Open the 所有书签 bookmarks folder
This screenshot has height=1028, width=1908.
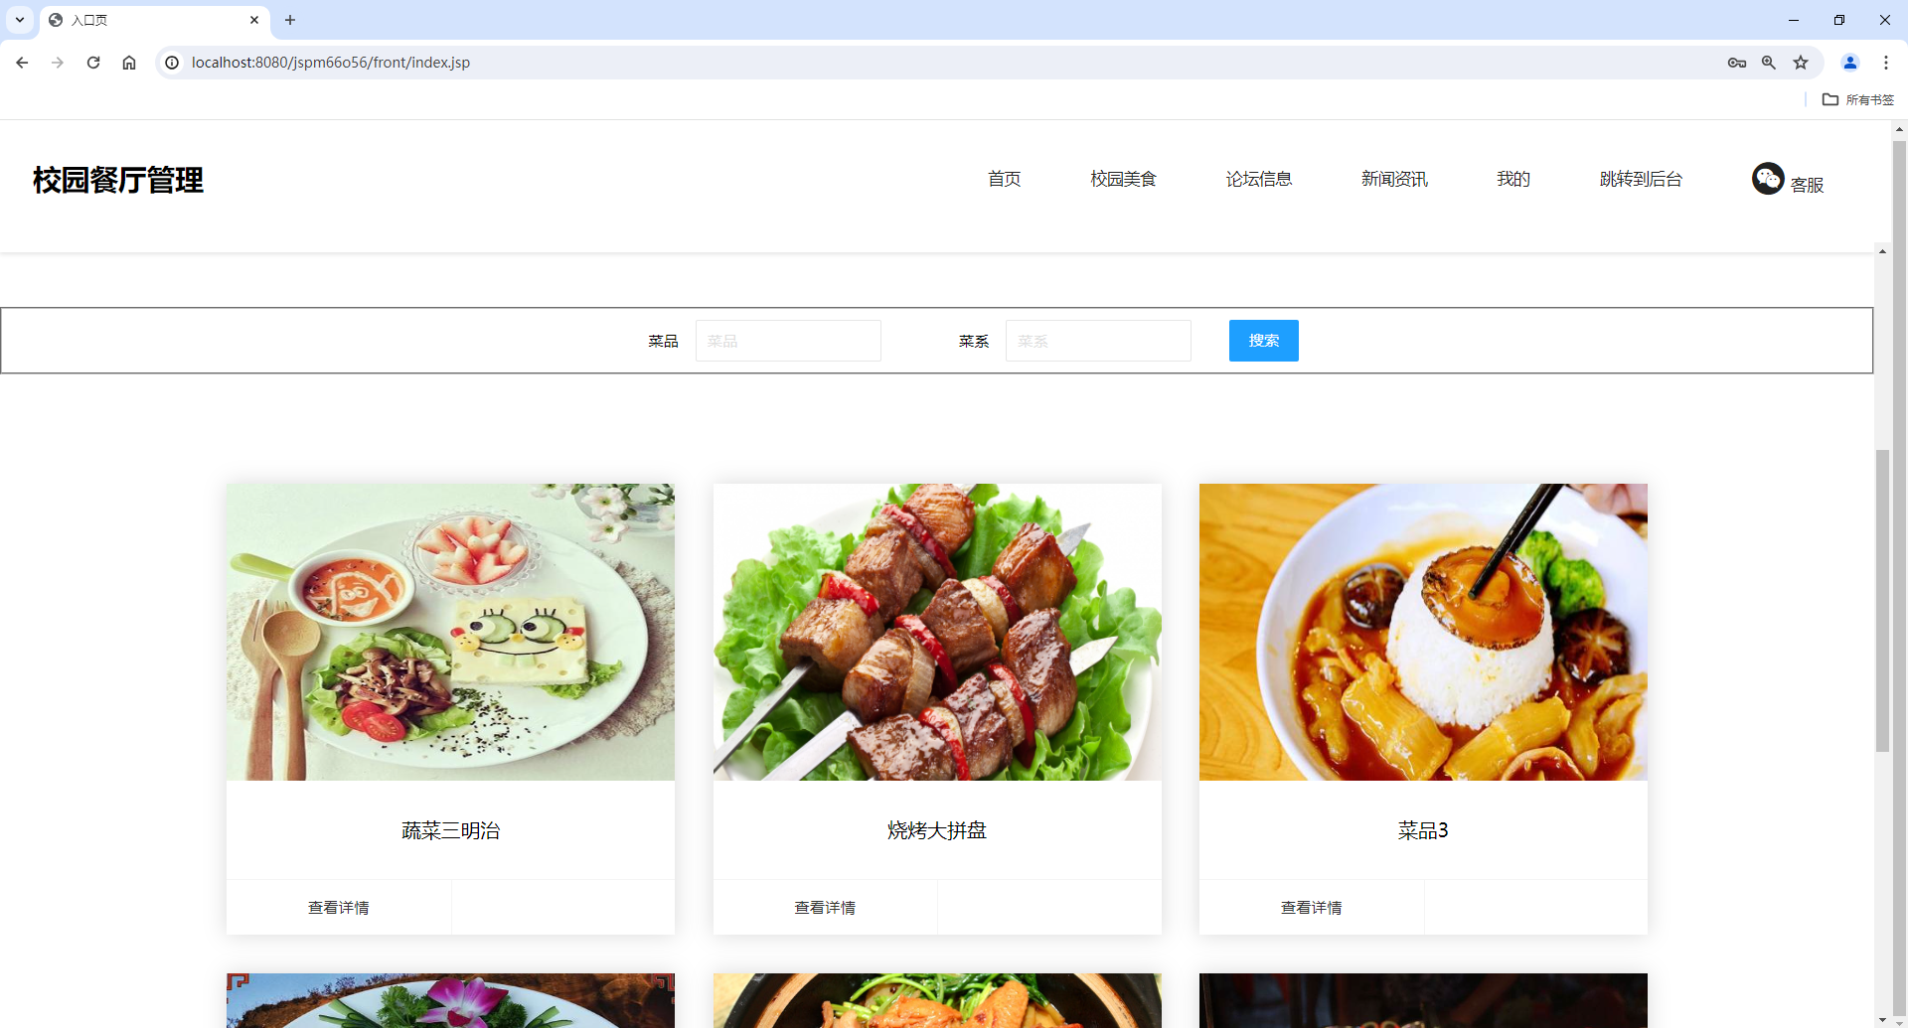pyautogui.click(x=1856, y=99)
